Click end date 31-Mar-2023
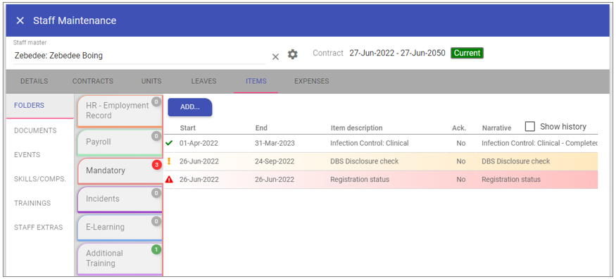 coord(275,144)
